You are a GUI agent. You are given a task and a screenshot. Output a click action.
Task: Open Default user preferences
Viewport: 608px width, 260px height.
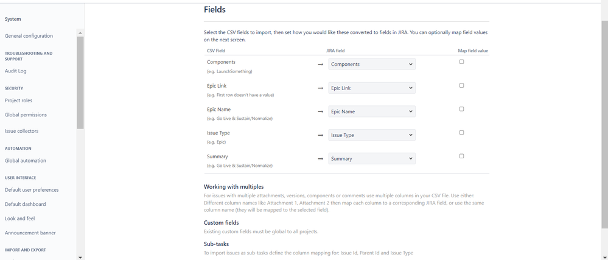32,190
